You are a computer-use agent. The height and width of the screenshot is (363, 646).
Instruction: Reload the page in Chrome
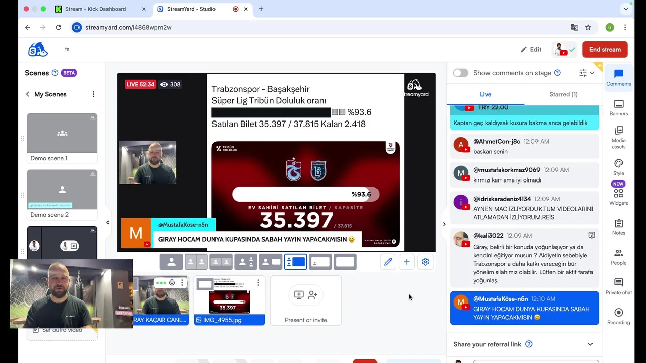(x=59, y=27)
